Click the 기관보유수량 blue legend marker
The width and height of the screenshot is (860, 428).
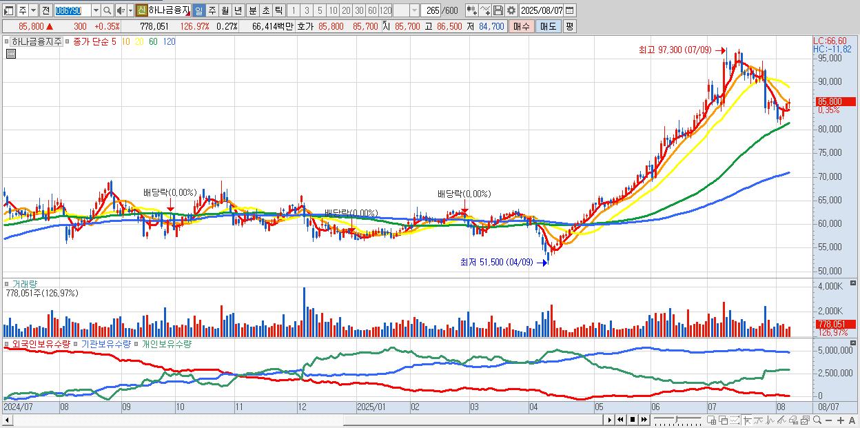pos(76,343)
